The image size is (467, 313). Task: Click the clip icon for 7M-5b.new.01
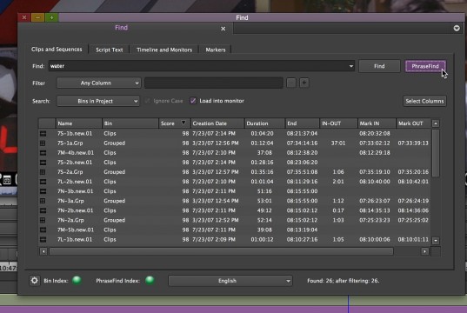[x=43, y=230]
